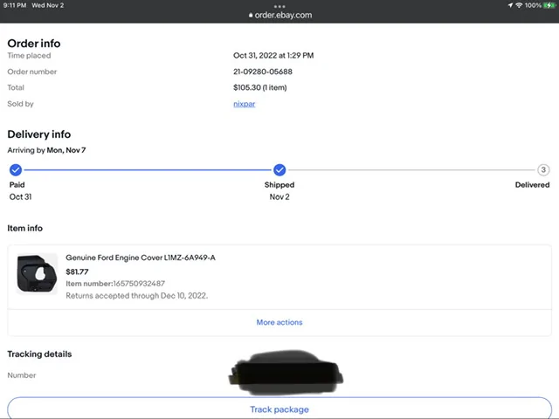The height and width of the screenshot is (419, 559).
Task: Click the Sold by label
Action: 20,104
